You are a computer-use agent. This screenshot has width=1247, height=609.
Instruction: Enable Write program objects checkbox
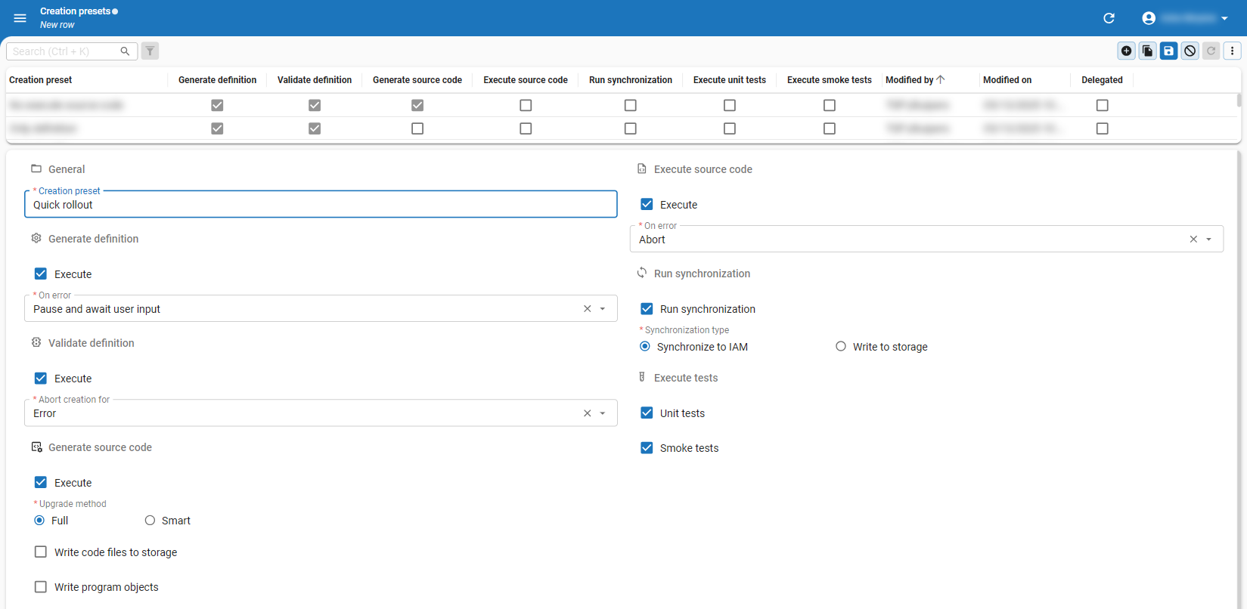[41, 586]
